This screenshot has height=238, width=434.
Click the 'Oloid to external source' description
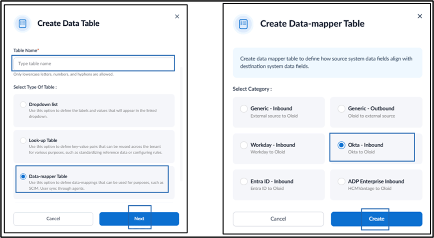point(372,116)
